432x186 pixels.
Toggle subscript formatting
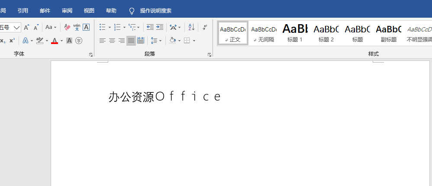(3, 41)
